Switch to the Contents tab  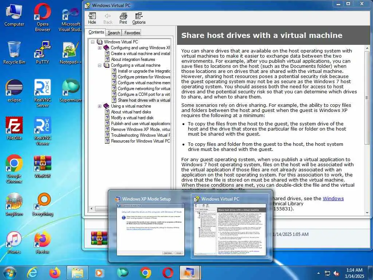coord(96,32)
